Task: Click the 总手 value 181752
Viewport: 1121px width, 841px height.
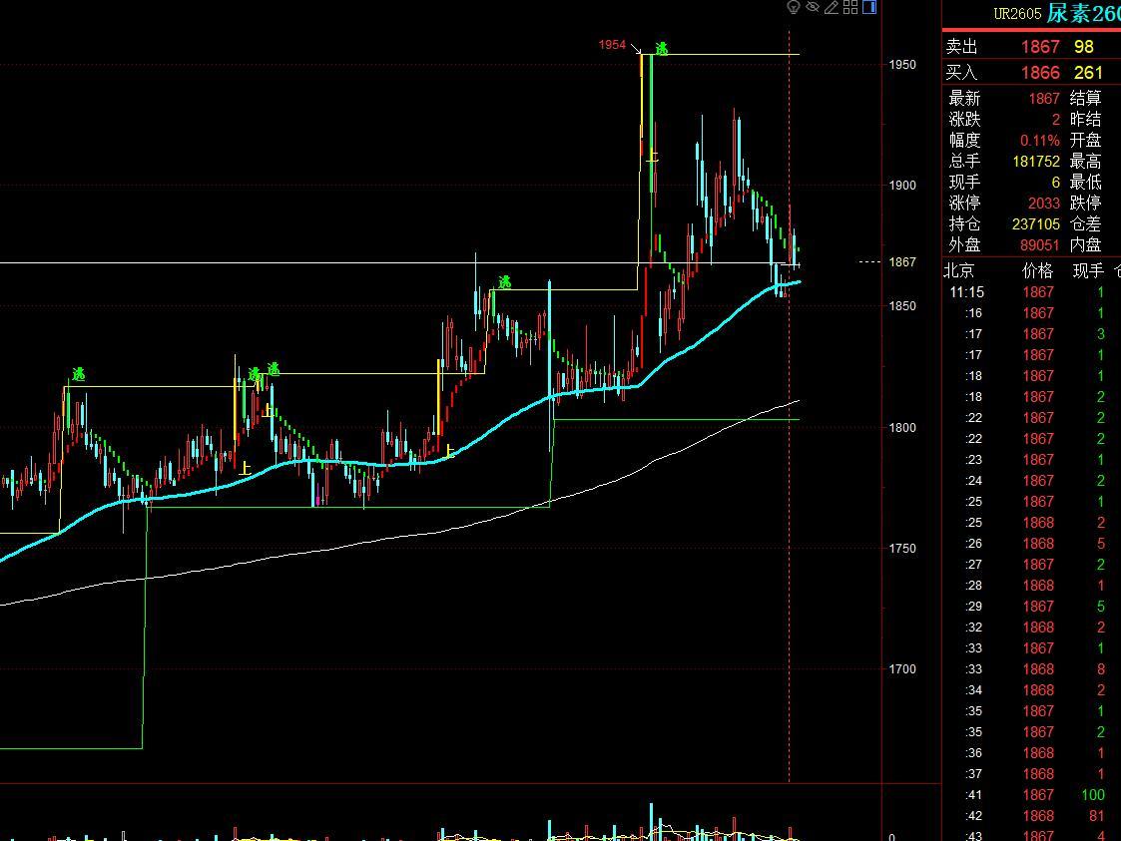Action: [x=1036, y=162]
